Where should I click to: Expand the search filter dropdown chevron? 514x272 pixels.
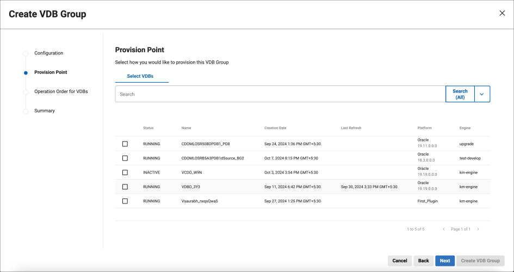tap(482, 94)
